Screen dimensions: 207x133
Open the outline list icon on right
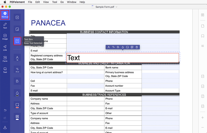[203, 46]
